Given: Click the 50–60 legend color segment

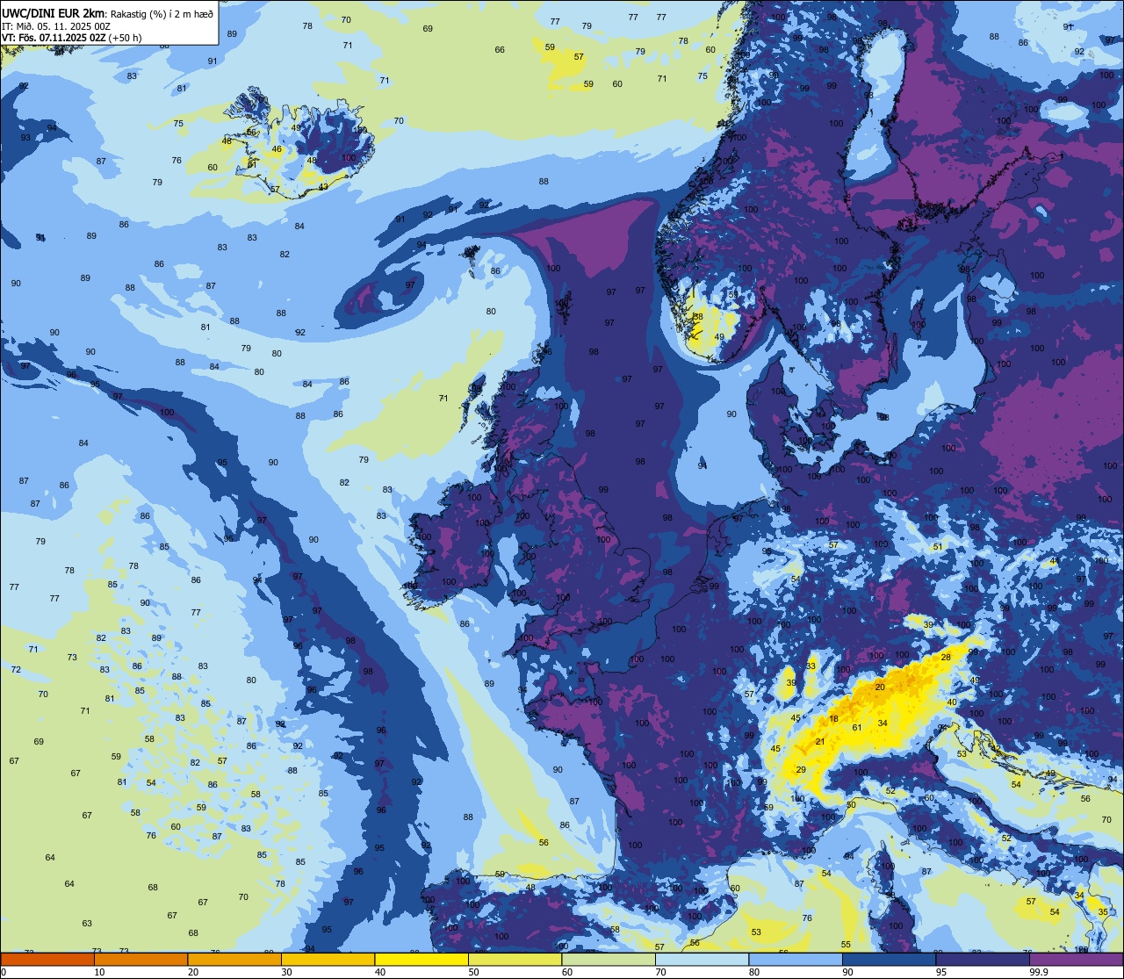Looking at the screenshot, I should pos(515,959).
